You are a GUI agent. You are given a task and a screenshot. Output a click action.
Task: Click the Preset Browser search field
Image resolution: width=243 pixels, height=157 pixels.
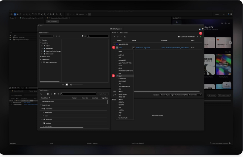78,94
